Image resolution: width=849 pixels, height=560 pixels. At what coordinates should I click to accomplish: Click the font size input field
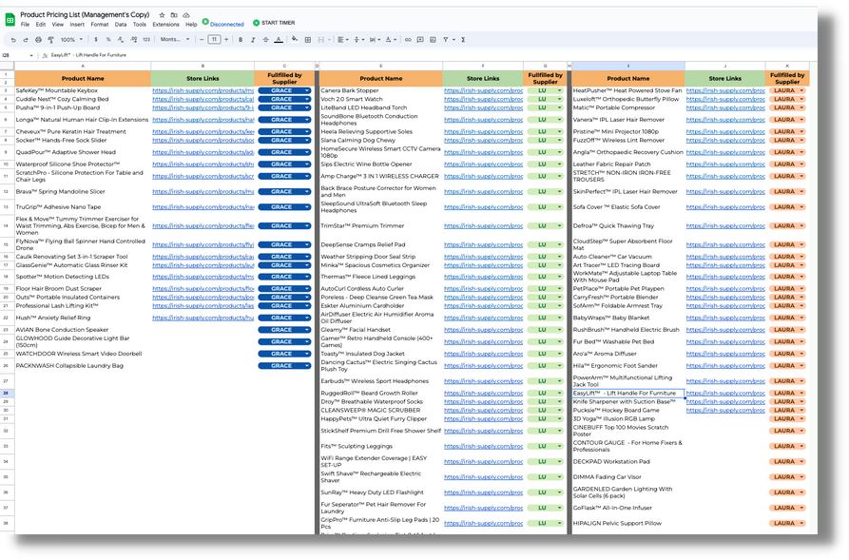[214, 40]
